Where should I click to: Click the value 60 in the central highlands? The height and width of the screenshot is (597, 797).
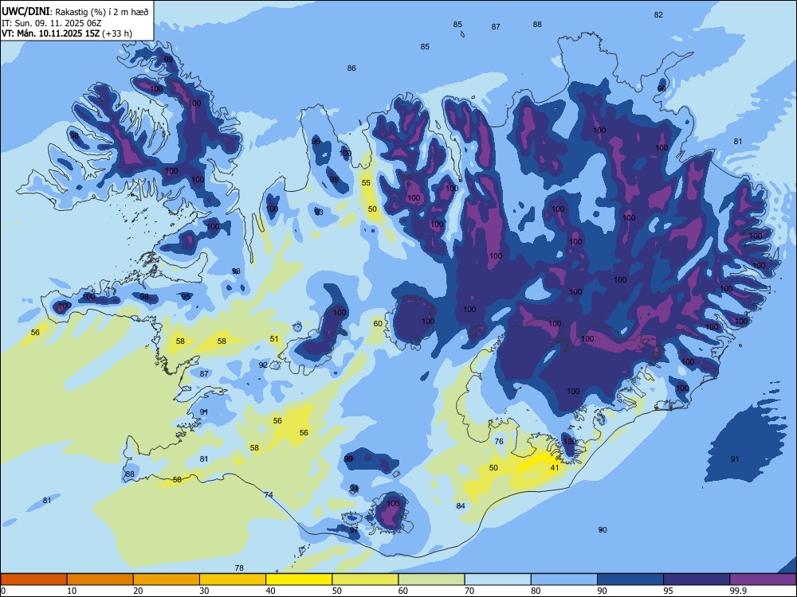(x=378, y=323)
